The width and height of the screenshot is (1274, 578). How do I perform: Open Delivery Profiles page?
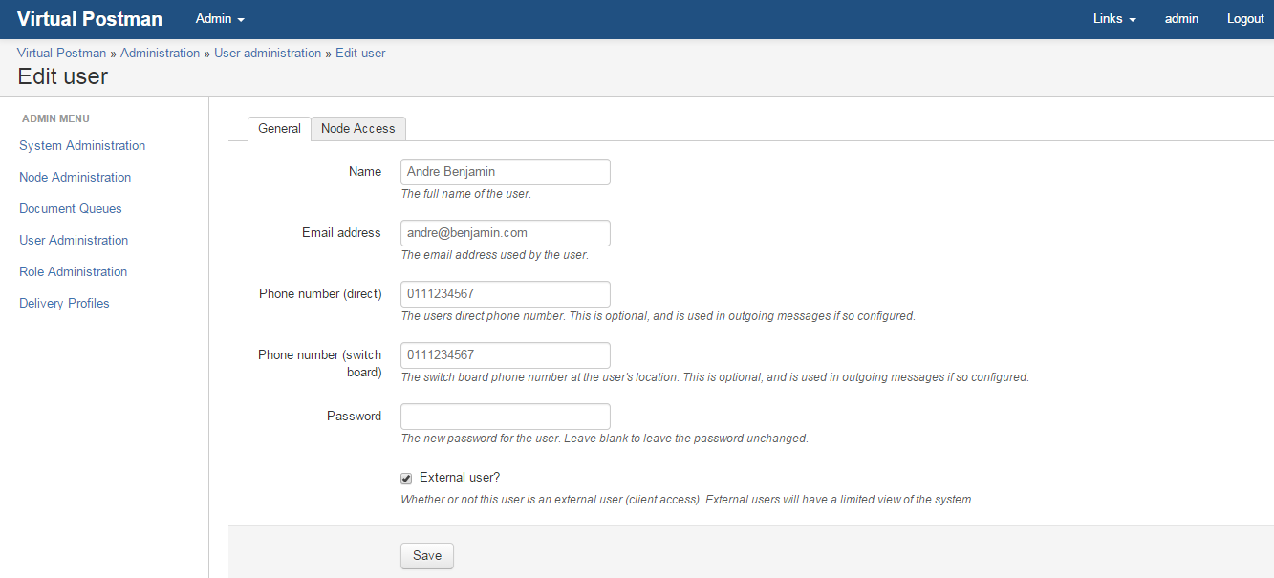[x=63, y=303]
